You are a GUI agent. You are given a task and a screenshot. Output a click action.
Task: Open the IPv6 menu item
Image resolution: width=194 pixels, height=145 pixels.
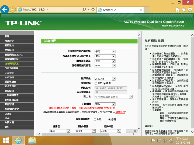point(17,118)
